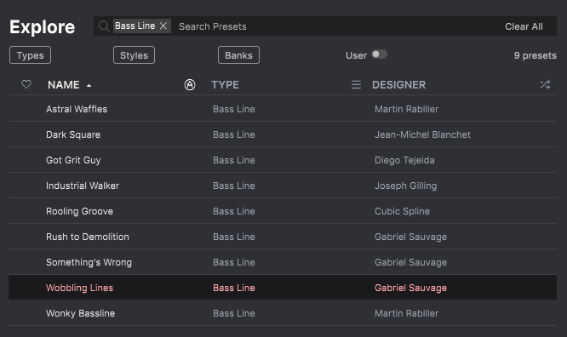Viewport: 567px width, 337px height.
Task: Click the shuffle presets icon
Action: [545, 84]
